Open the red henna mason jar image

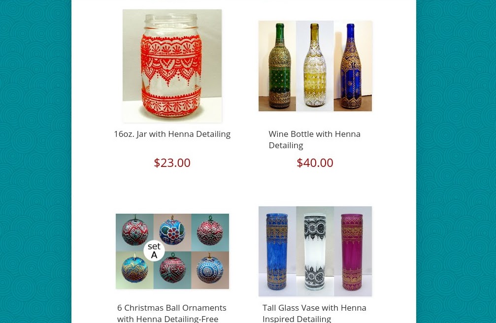pyautogui.click(x=172, y=66)
